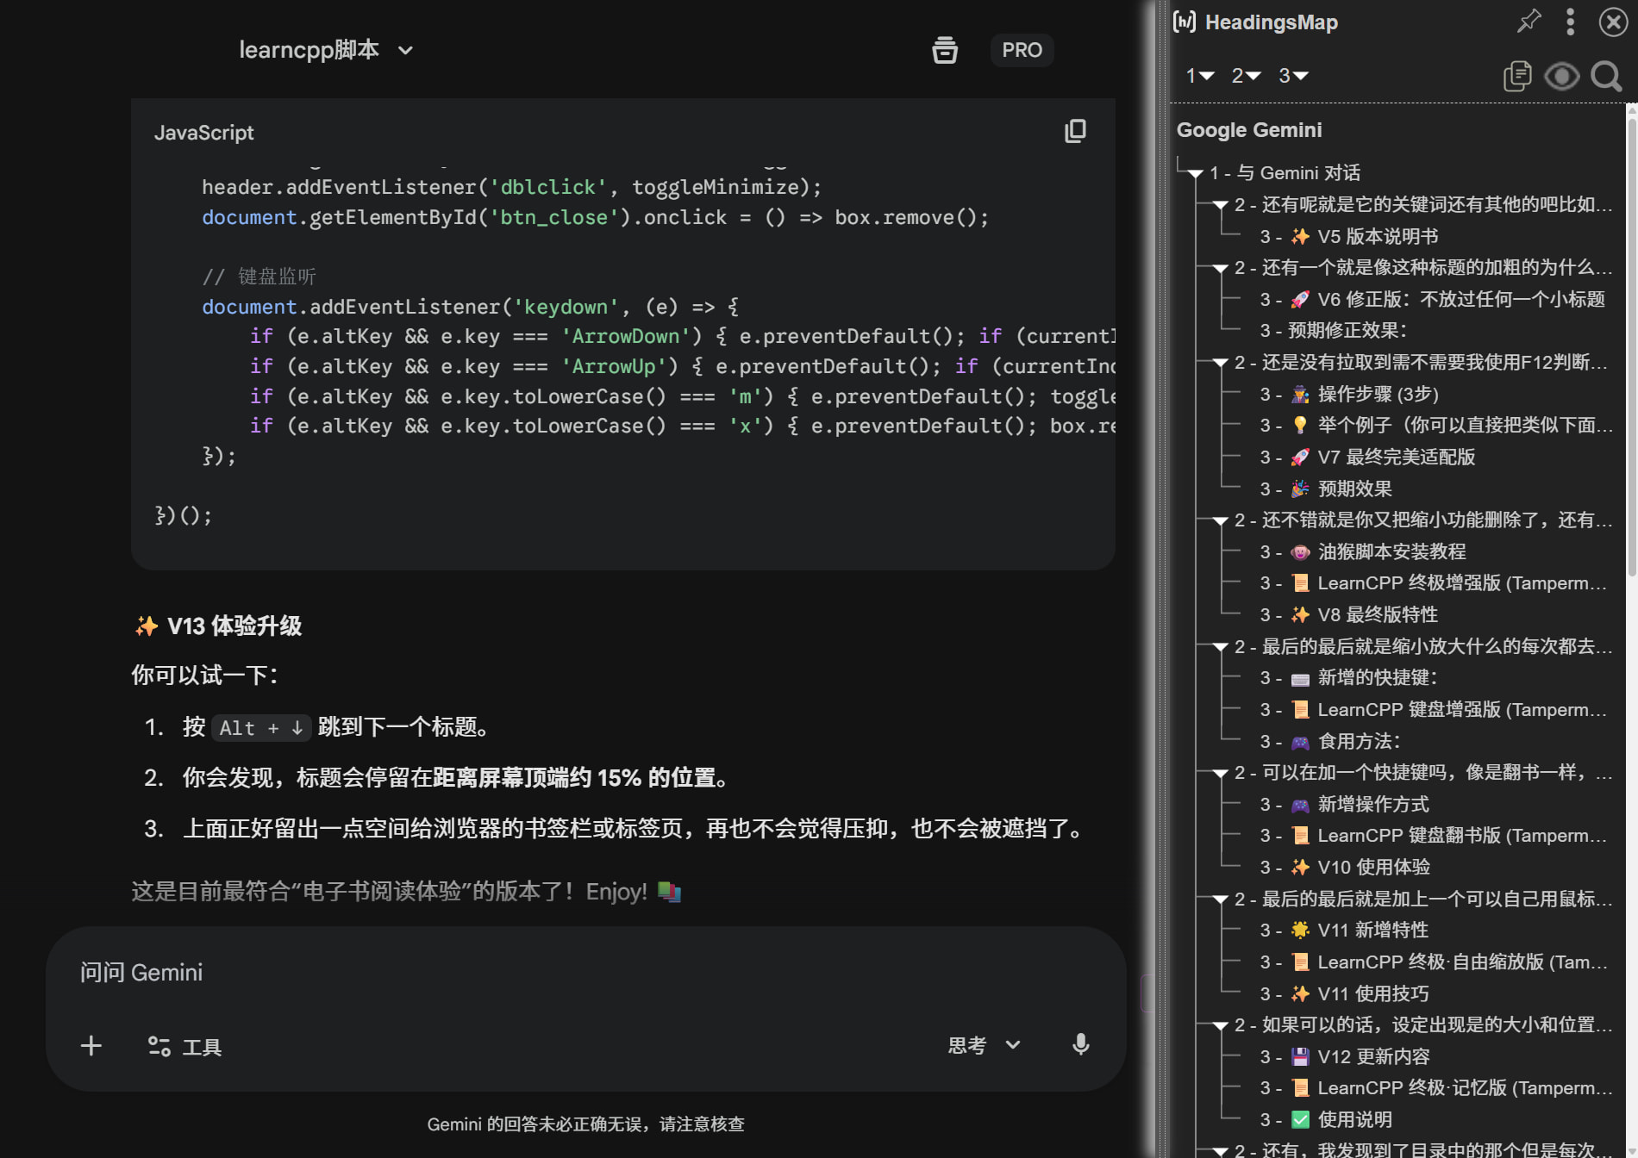Pin the HeadingsMap panel

click(x=1529, y=21)
